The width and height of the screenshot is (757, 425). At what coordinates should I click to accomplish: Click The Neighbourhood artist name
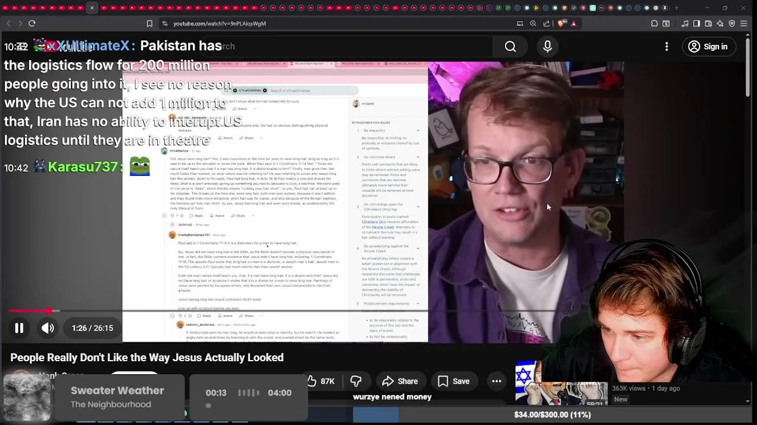(111, 404)
